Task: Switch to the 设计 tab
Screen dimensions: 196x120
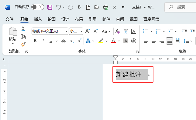Action: click(65, 19)
